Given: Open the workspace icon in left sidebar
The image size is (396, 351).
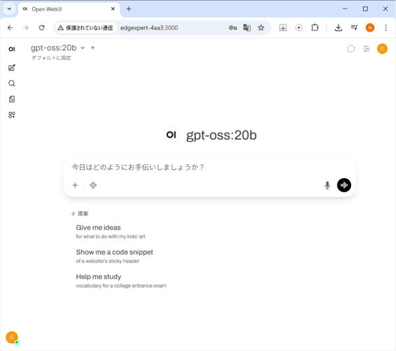Looking at the screenshot, I should (12, 115).
